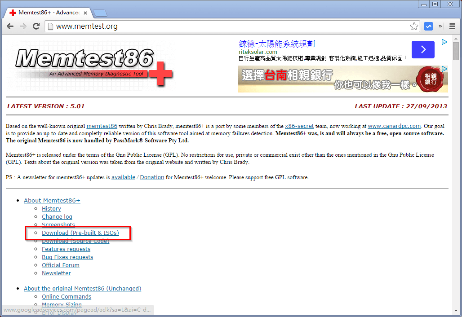
Task: Bookmark the page via the star icon
Action: tap(413, 26)
